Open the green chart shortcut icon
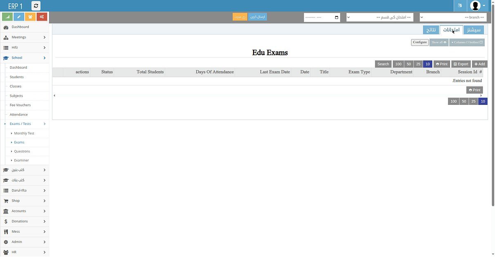This screenshot has height=257, width=495. tap(7, 17)
